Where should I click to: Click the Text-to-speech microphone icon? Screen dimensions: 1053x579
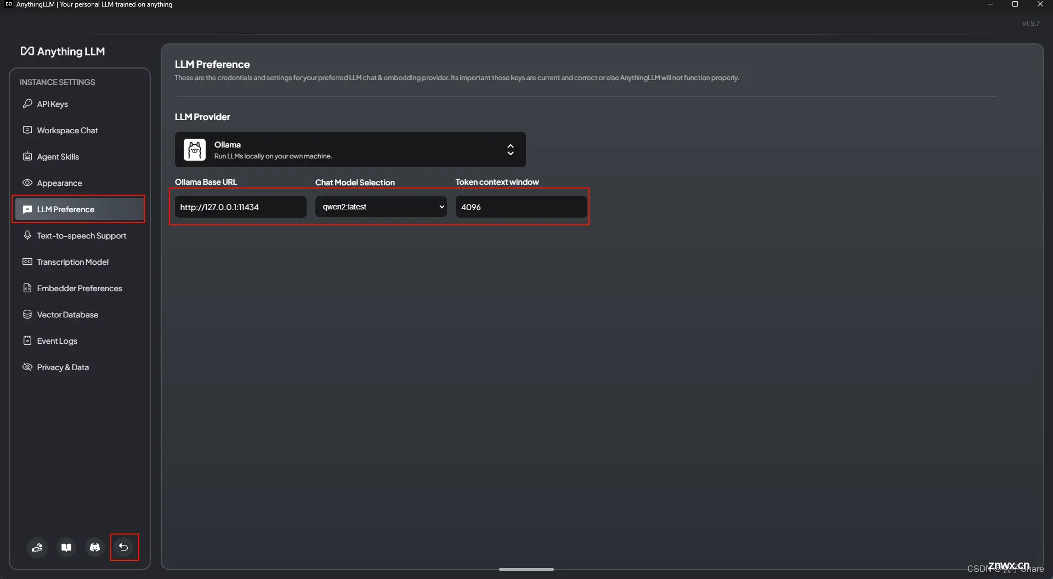coord(27,235)
